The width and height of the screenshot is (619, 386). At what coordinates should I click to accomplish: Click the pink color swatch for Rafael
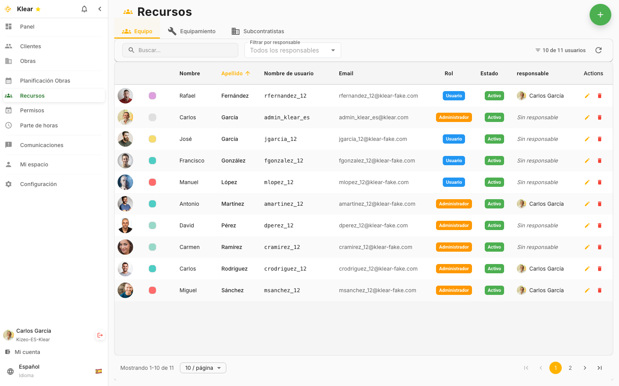152,96
